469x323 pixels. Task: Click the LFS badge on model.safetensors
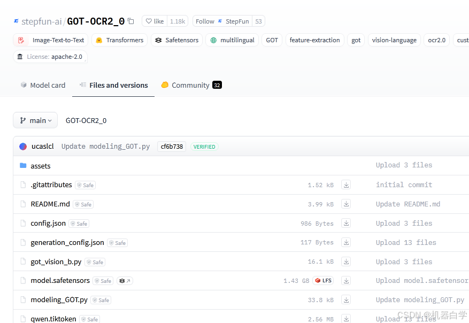click(323, 281)
